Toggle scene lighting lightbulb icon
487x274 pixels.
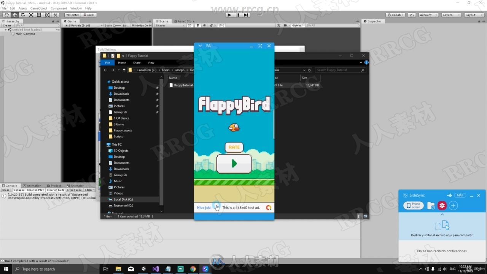[197, 25]
